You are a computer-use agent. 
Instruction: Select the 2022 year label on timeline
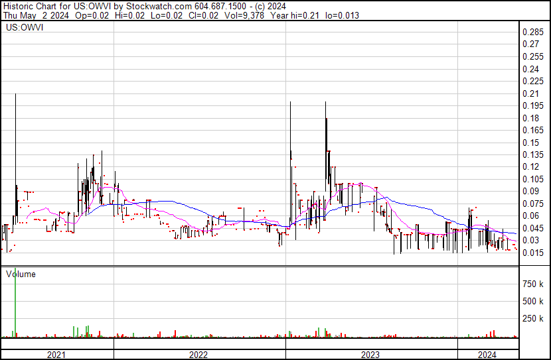[x=198, y=355]
